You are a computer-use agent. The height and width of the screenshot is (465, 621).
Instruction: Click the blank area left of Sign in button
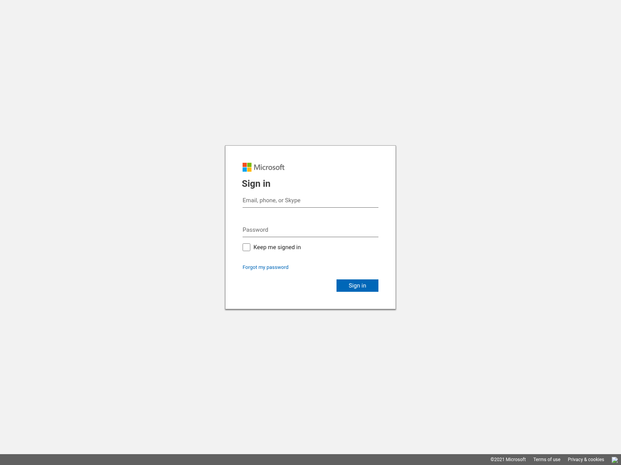(287, 286)
